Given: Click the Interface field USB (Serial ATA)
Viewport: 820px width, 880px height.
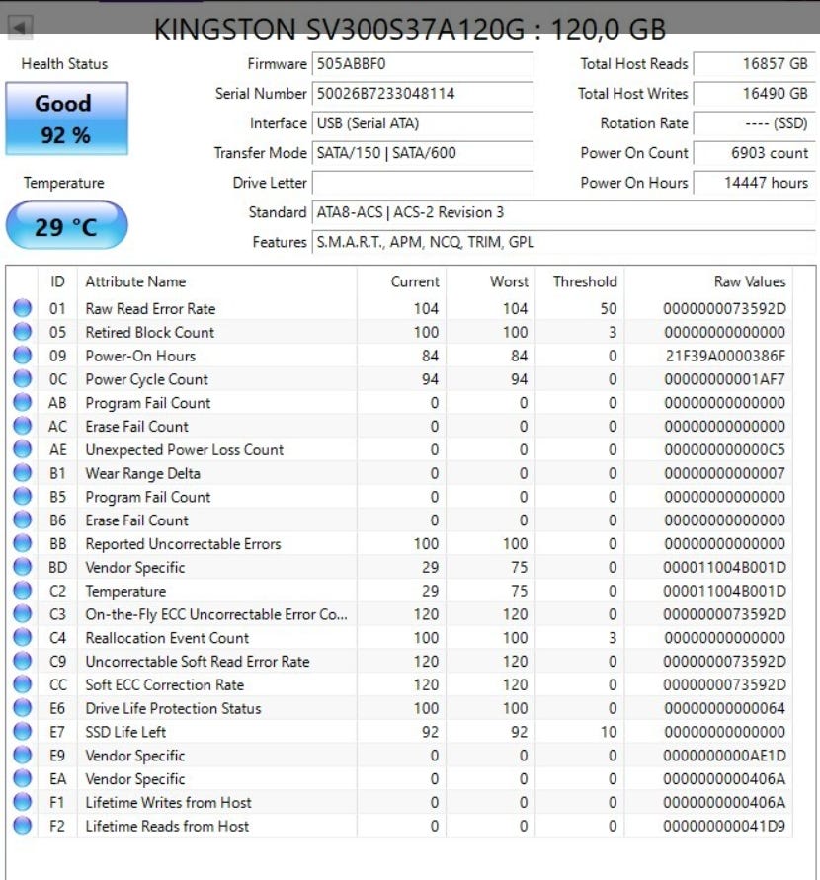Looking at the screenshot, I should click(x=422, y=123).
